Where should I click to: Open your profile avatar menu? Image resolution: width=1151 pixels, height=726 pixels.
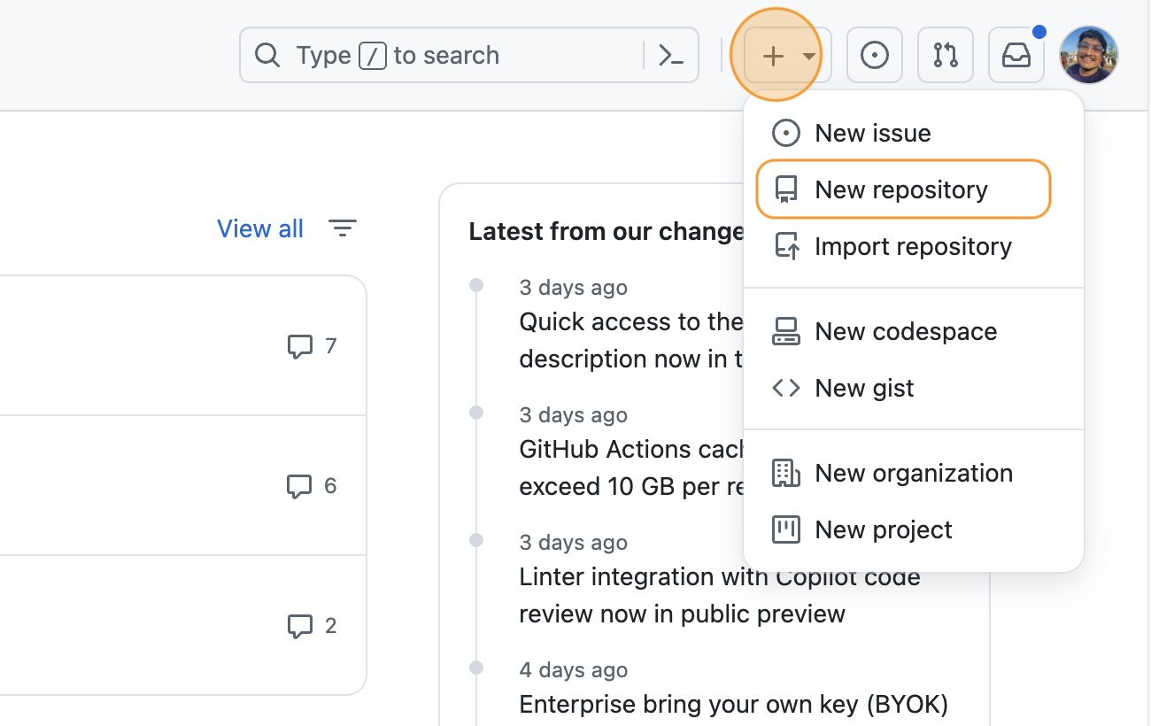click(x=1088, y=54)
